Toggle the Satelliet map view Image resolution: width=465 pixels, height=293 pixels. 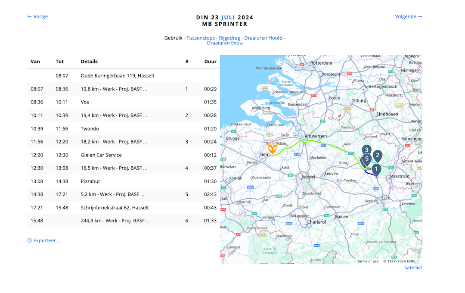[x=413, y=268]
